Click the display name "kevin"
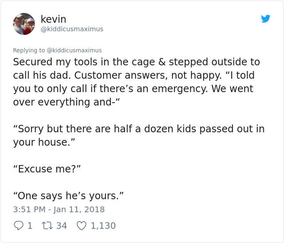 (53, 19)
